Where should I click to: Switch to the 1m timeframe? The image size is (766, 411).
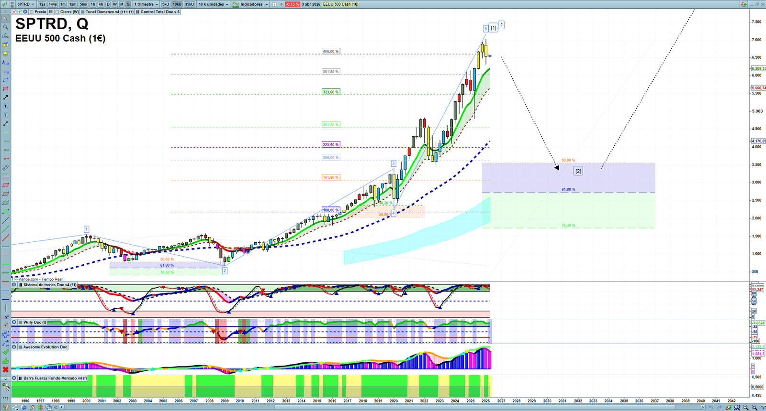63,4
